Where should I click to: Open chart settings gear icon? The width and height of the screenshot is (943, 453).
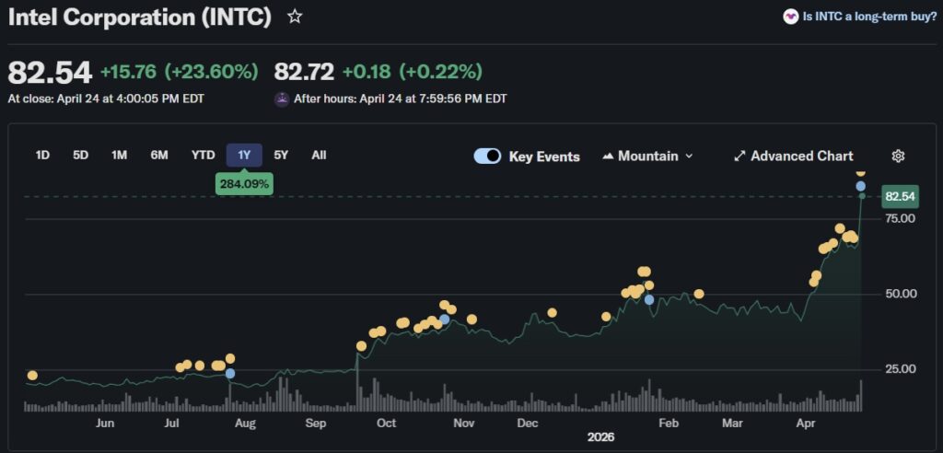898,157
